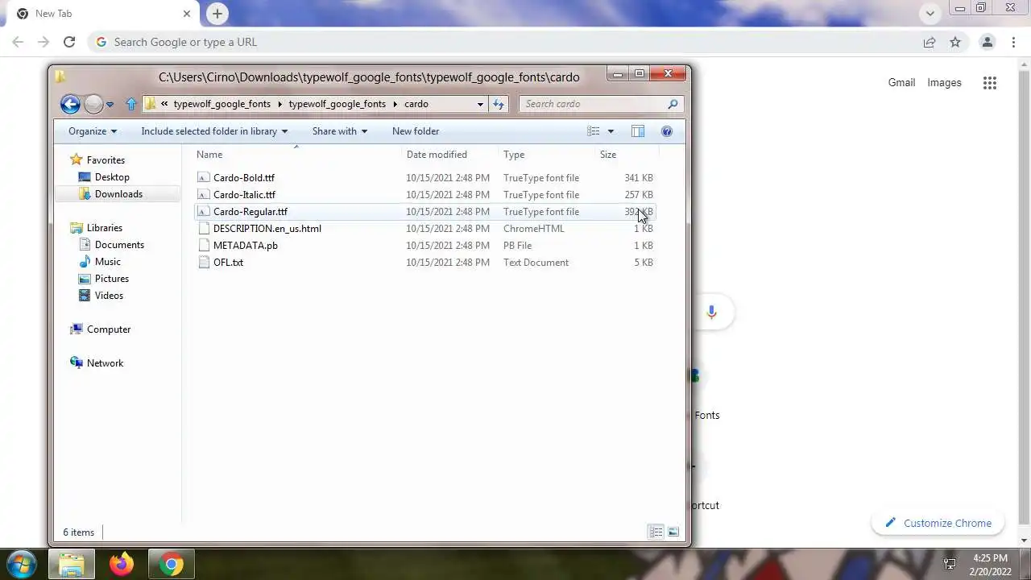The image size is (1031, 580).
Task: Click the Cardo-Bold.ttf font file icon
Action: point(204,178)
